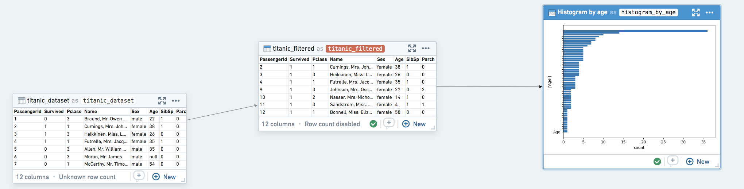Edit the titanic_filtered alias field

[355, 49]
